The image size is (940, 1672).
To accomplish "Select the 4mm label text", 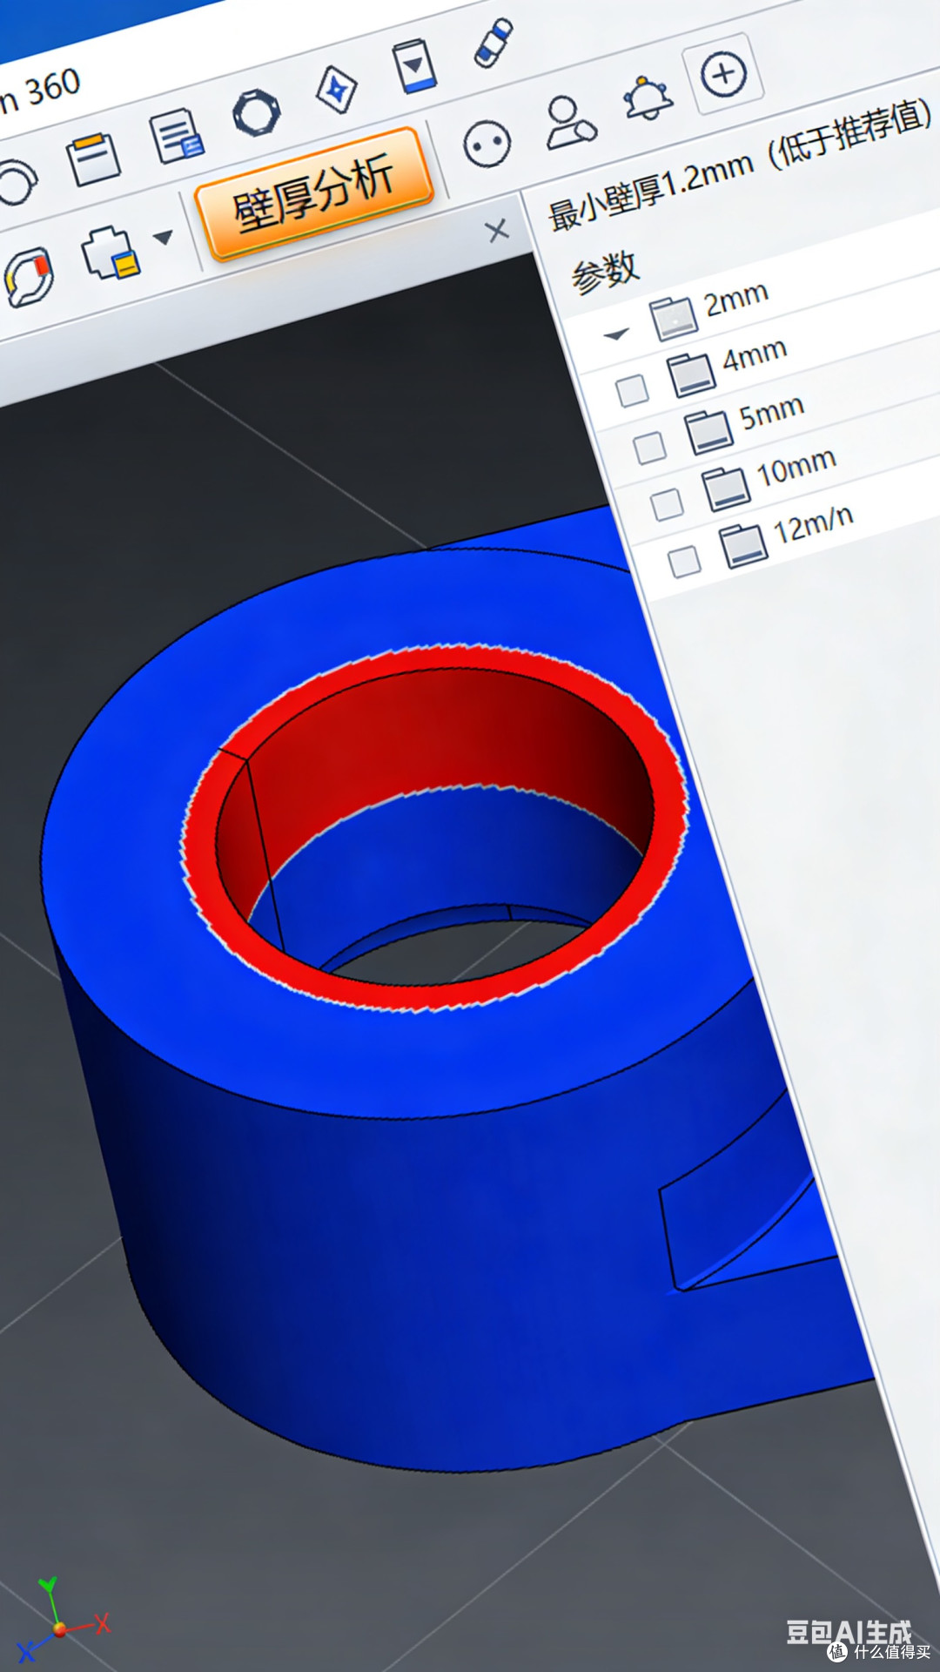I will tap(755, 355).
